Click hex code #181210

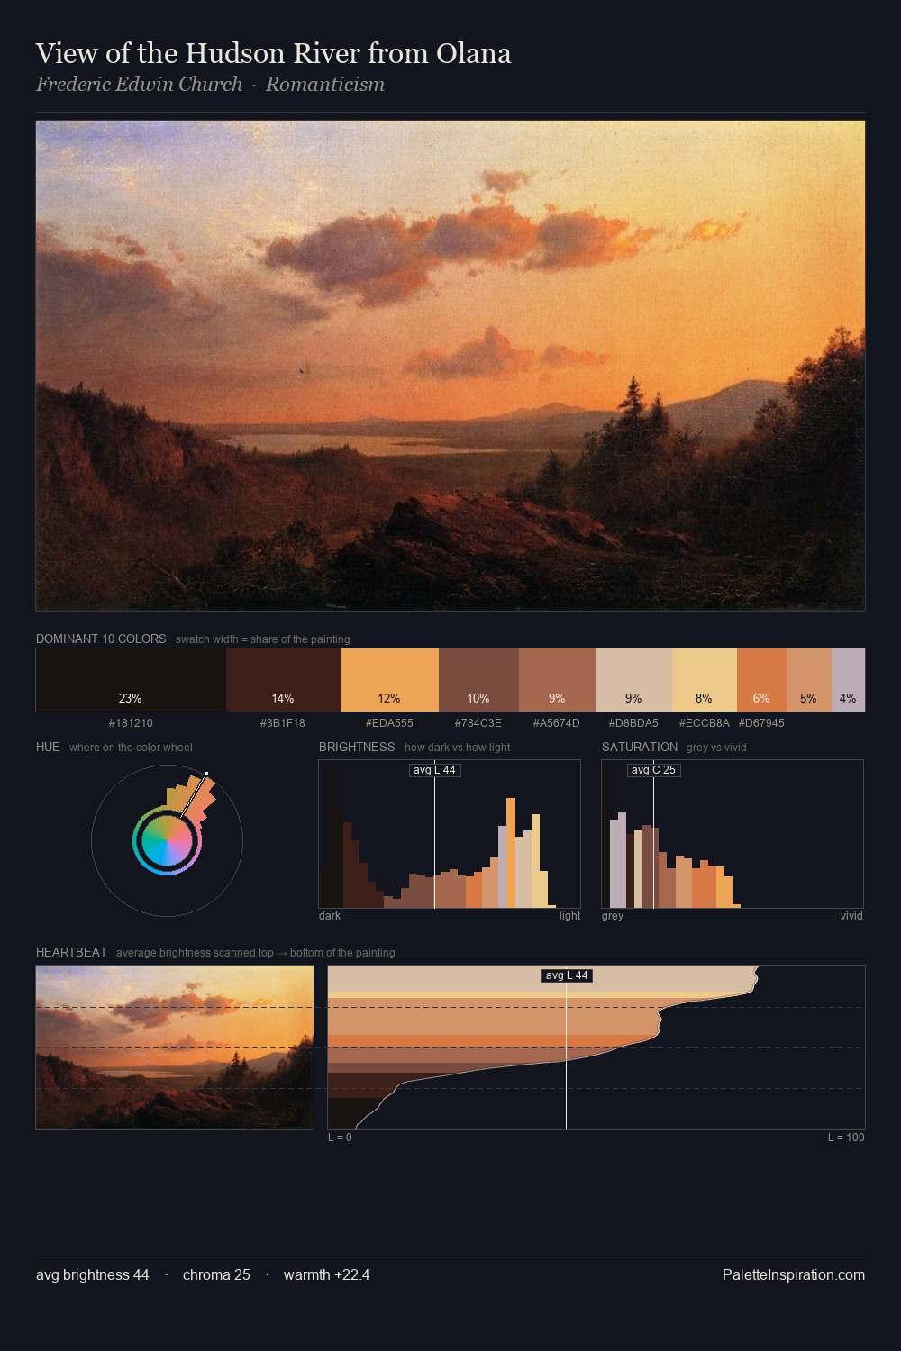point(131,723)
